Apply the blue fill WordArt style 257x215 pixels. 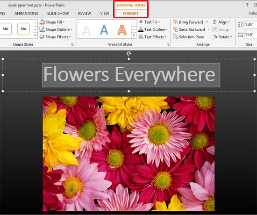104,30
